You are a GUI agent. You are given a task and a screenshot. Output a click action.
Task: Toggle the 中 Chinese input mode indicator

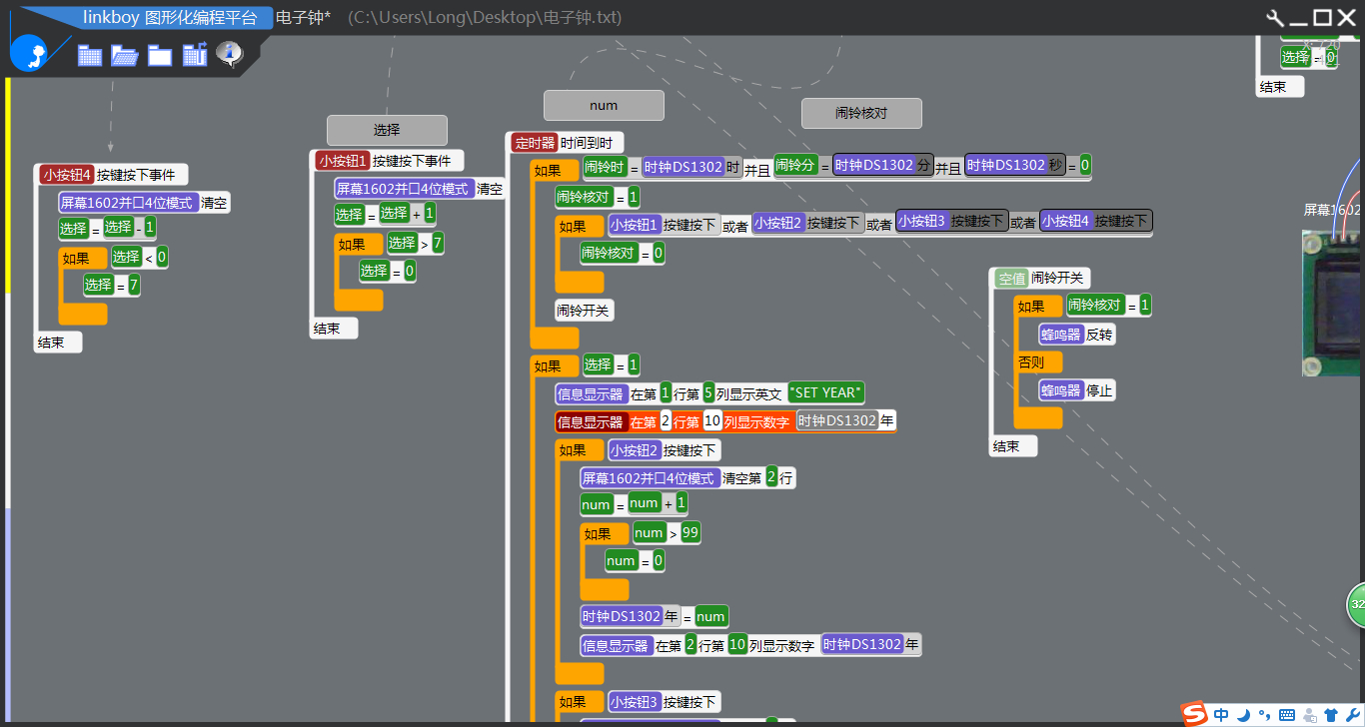click(x=1221, y=714)
